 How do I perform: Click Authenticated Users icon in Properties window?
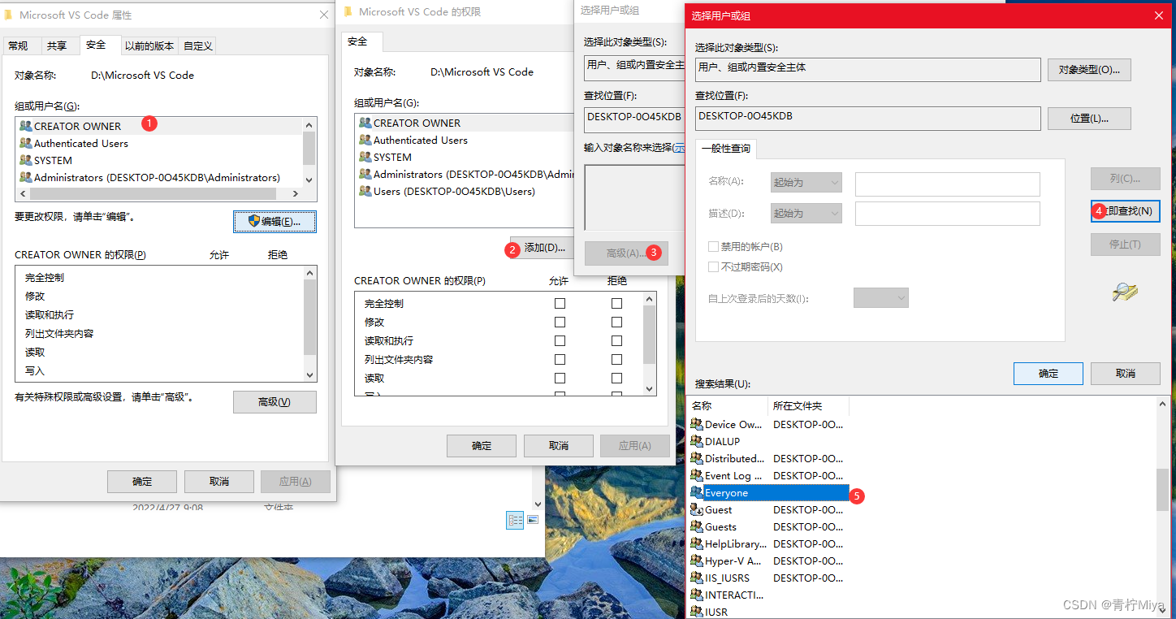pos(25,143)
